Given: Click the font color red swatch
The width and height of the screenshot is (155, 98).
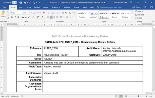Looking at the screenshot, I should coord(42,17).
